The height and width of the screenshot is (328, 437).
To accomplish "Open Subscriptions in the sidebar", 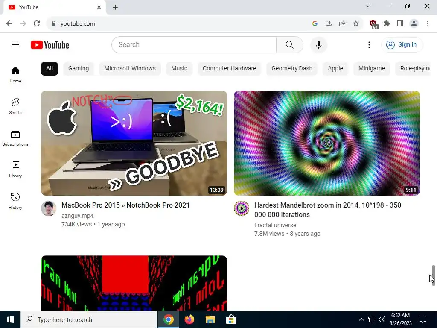I will tap(15, 138).
